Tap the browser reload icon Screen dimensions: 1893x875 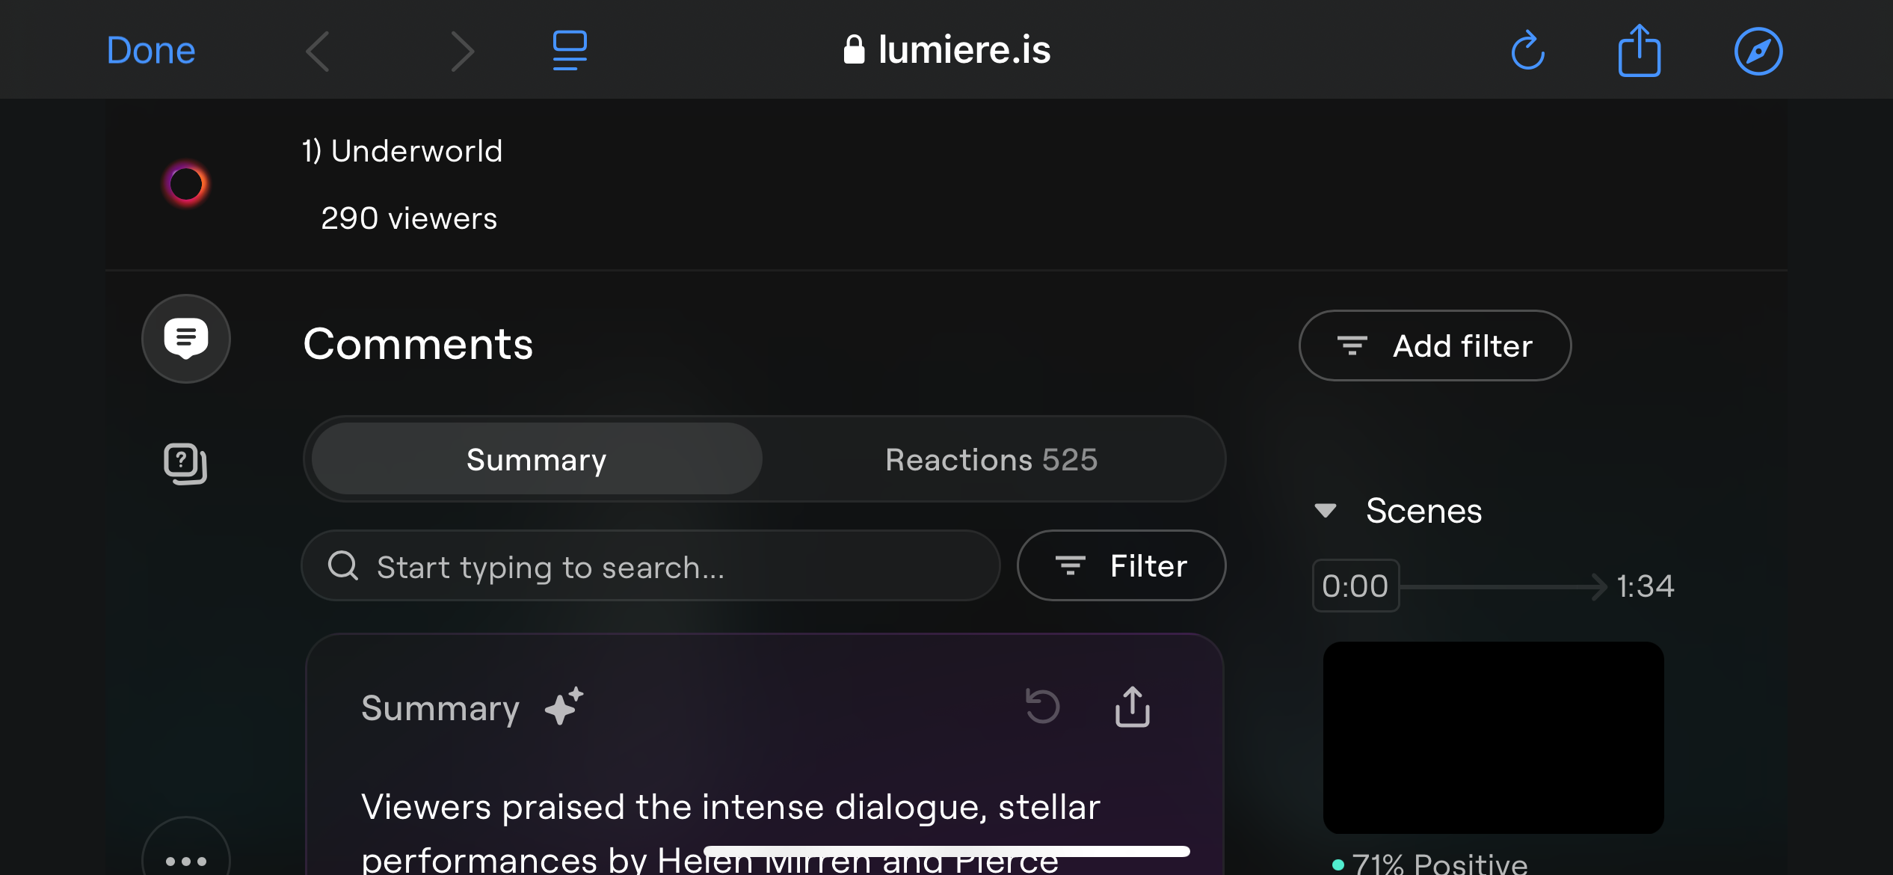pos(1527,51)
